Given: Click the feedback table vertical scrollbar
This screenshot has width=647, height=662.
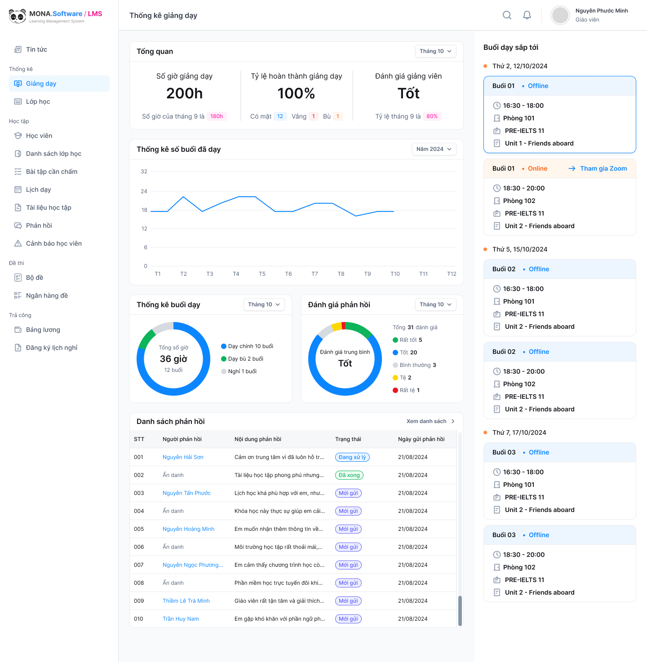Looking at the screenshot, I should tap(460, 610).
